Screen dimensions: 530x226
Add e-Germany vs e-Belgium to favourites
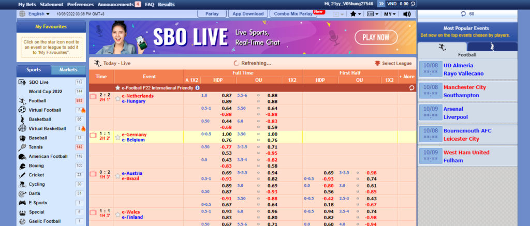(117, 138)
